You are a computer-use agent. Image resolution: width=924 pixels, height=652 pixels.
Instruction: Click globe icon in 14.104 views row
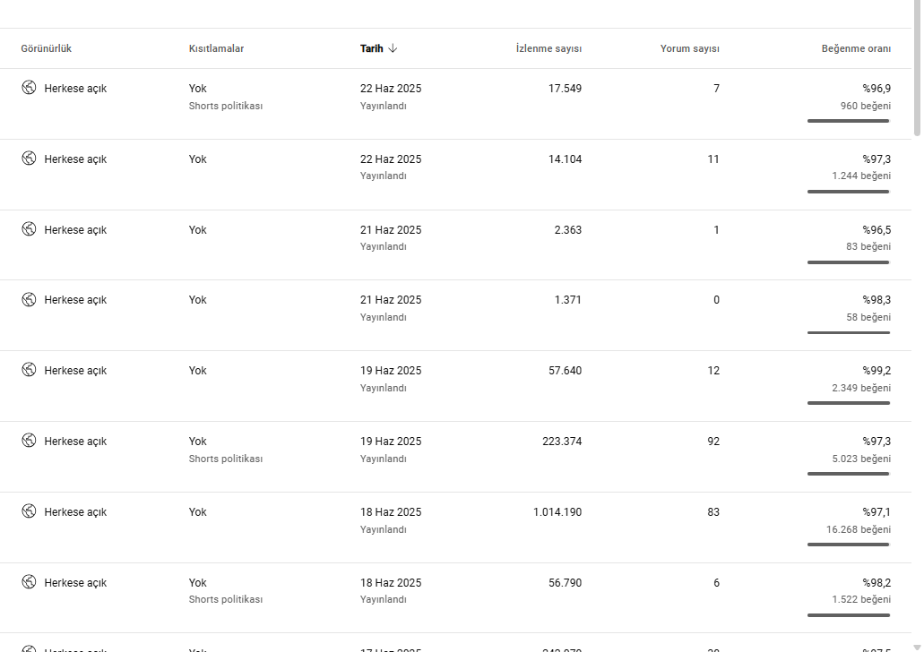pyautogui.click(x=29, y=158)
